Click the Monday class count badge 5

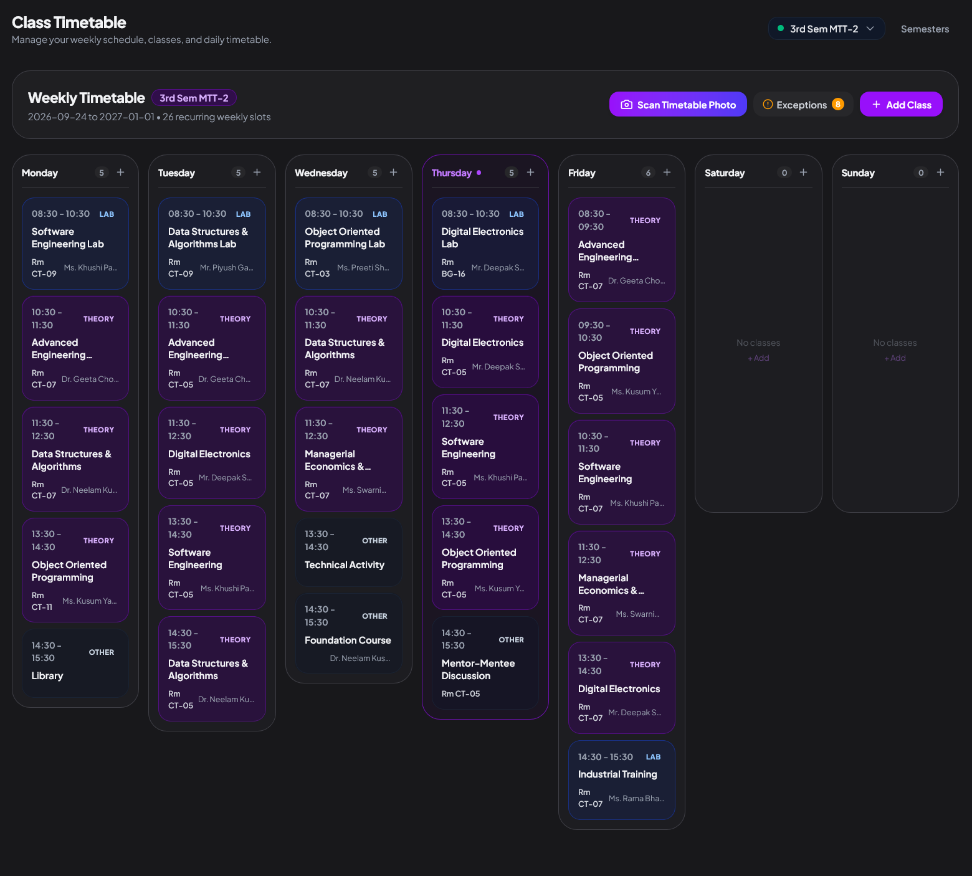click(x=102, y=173)
